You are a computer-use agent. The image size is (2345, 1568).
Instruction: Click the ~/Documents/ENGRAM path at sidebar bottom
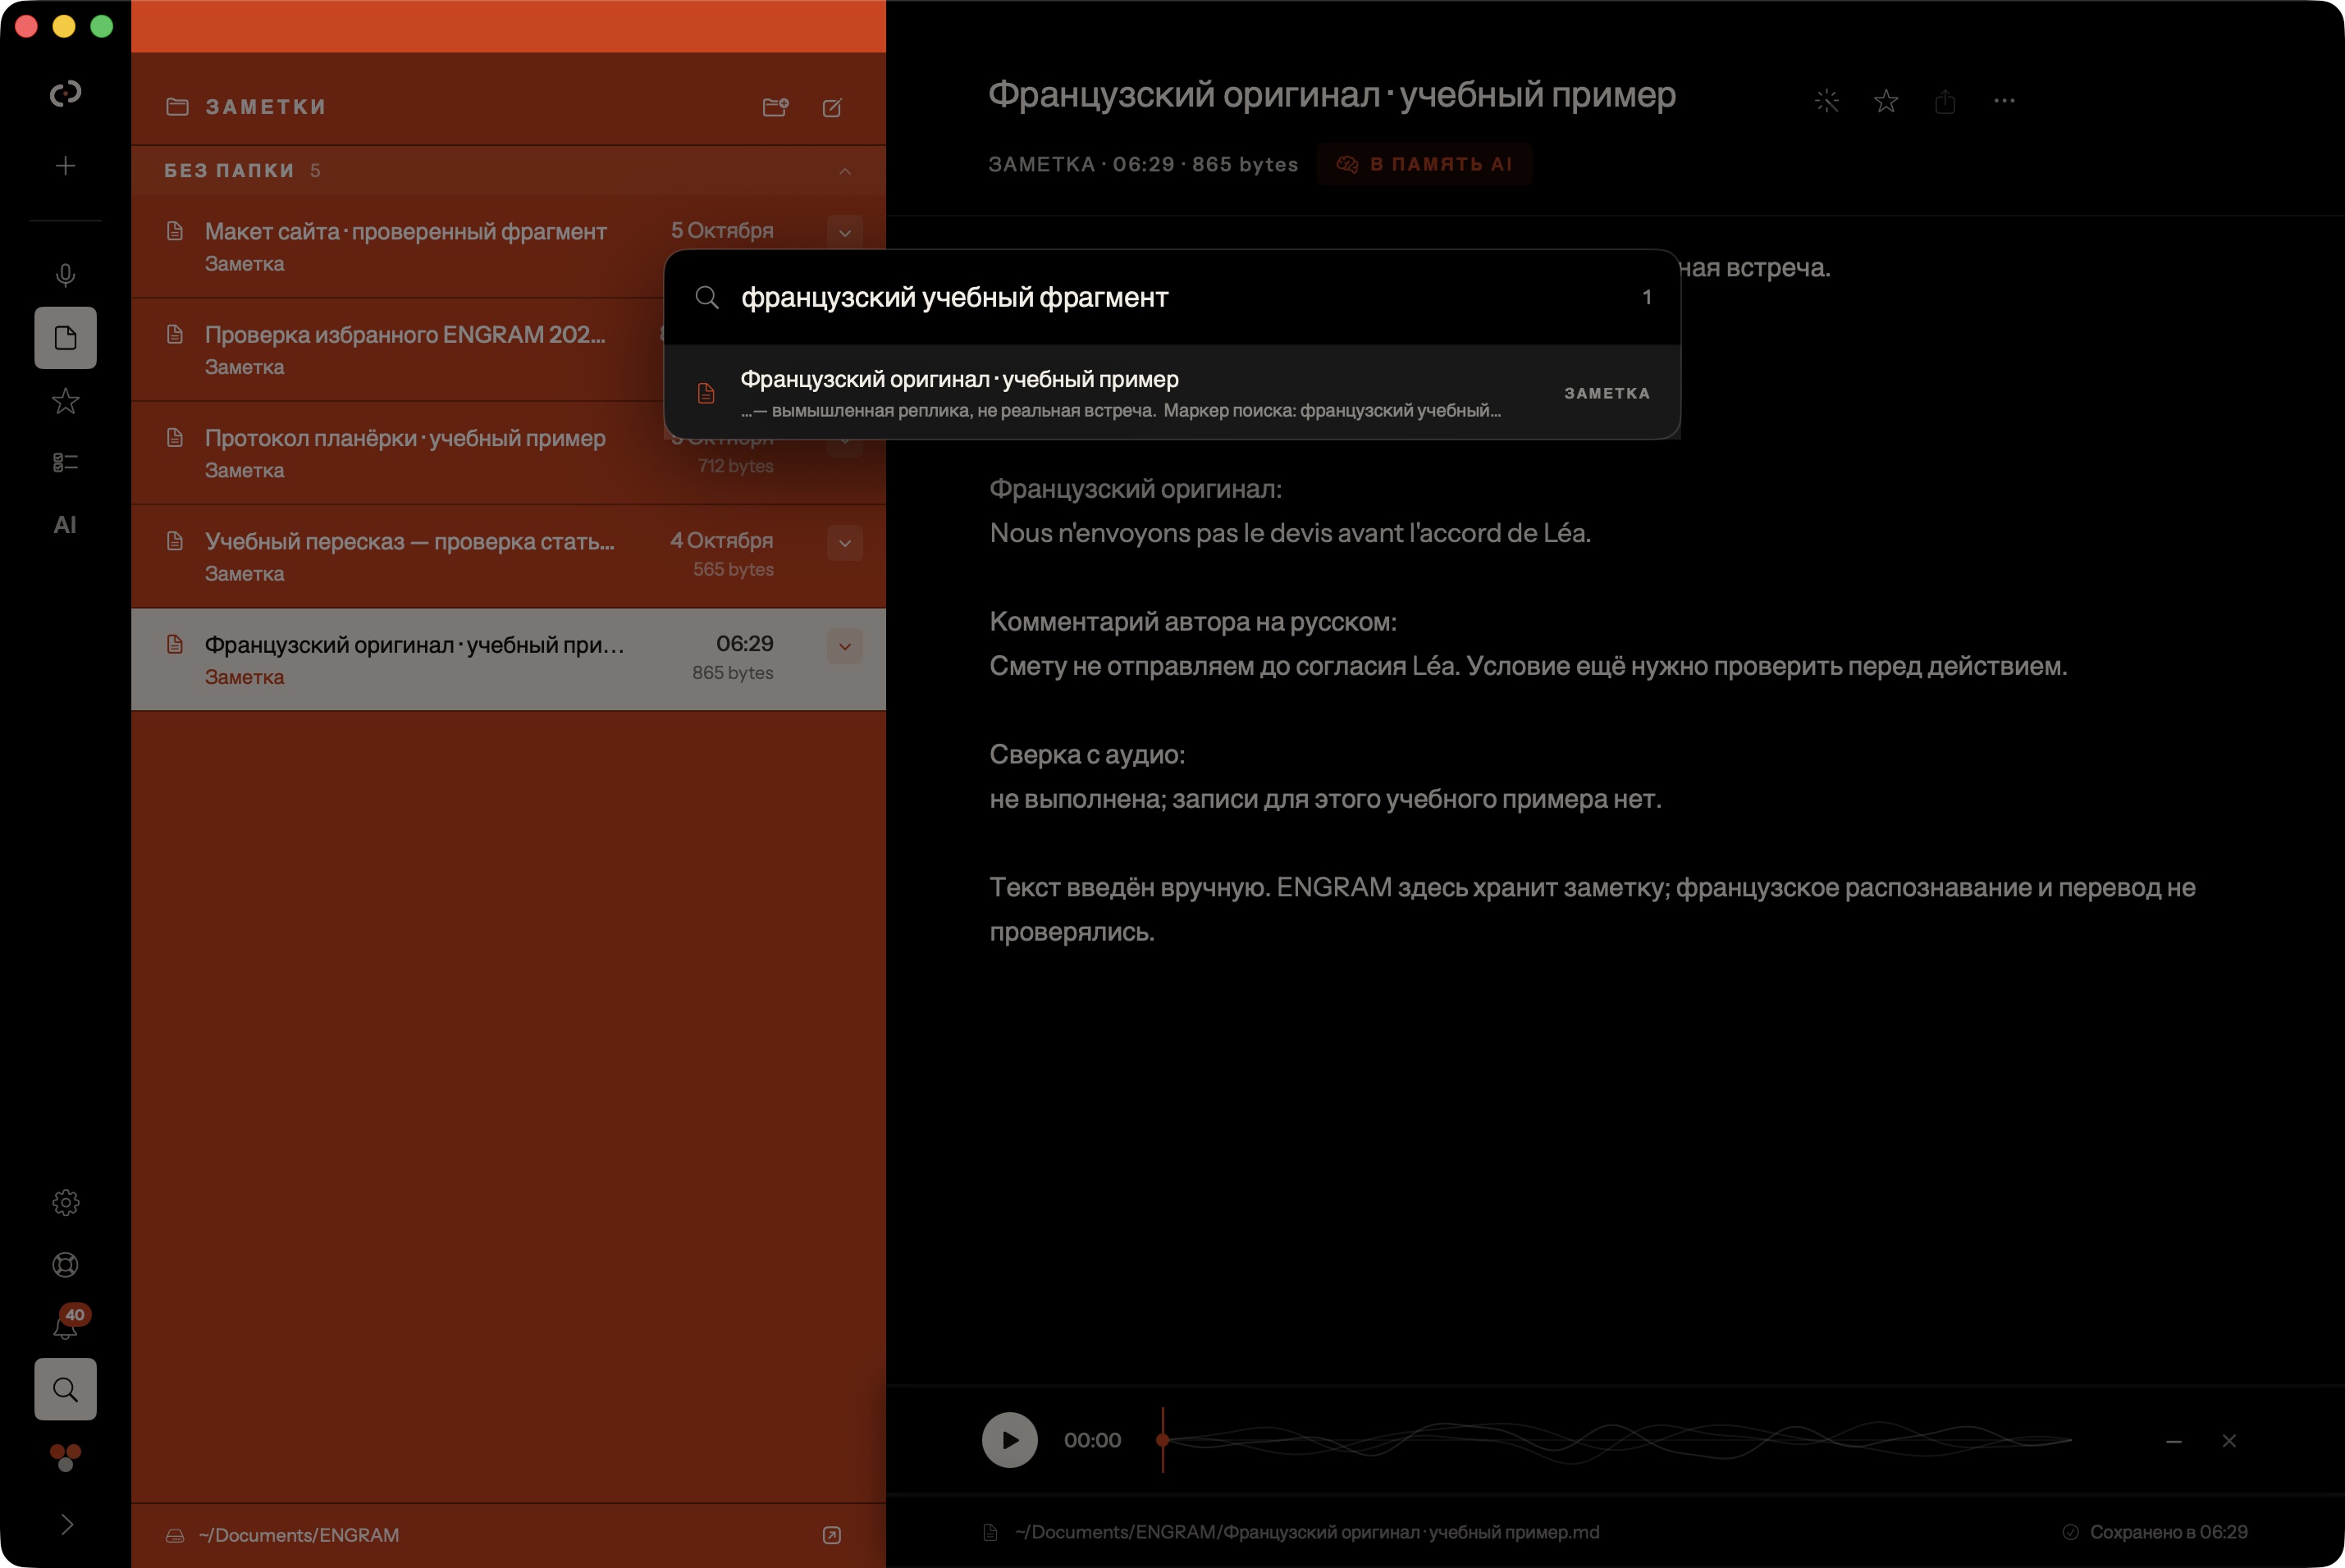coord(298,1535)
